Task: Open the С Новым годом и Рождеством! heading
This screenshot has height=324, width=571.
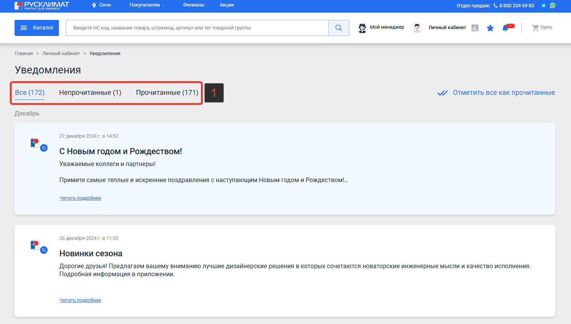Action: tap(121, 151)
